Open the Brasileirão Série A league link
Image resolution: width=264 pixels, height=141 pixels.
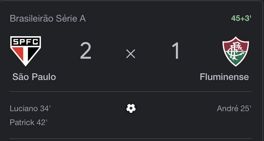(48, 19)
